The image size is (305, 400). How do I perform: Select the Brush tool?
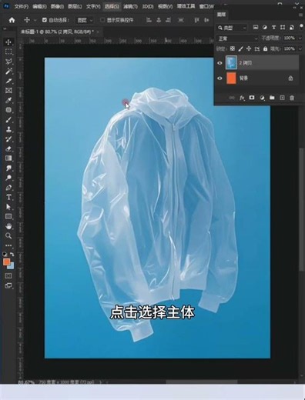click(8, 119)
